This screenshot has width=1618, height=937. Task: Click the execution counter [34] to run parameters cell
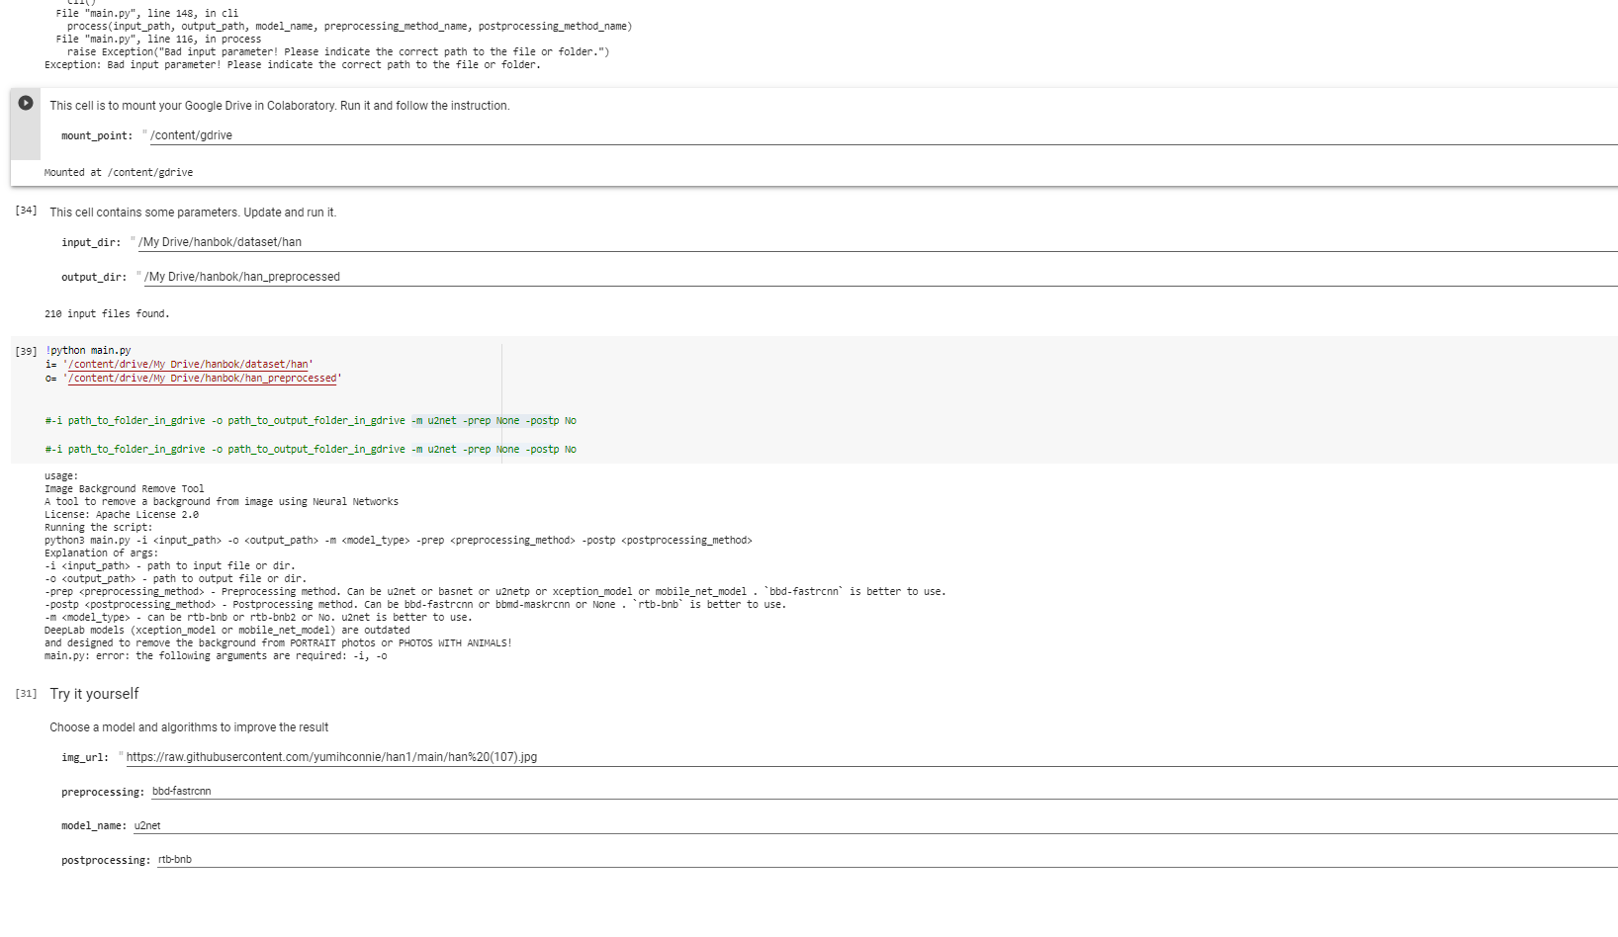[x=26, y=210]
